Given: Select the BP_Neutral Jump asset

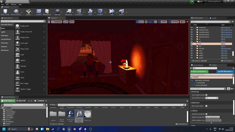Looking at the screenshot, I should pos(70,116).
